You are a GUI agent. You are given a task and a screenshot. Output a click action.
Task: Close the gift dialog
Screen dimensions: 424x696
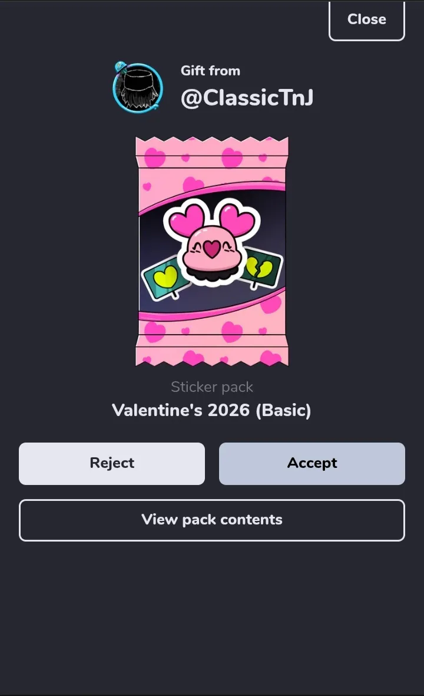(x=366, y=21)
